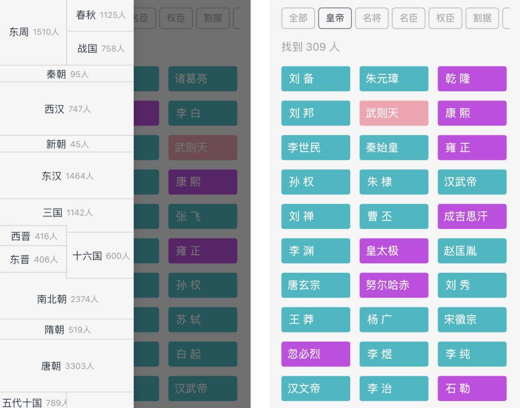Click dimmed 诸葛亮 card to dismiss drawer
Viewport: 520px width, 408px height.
[203, 79]
